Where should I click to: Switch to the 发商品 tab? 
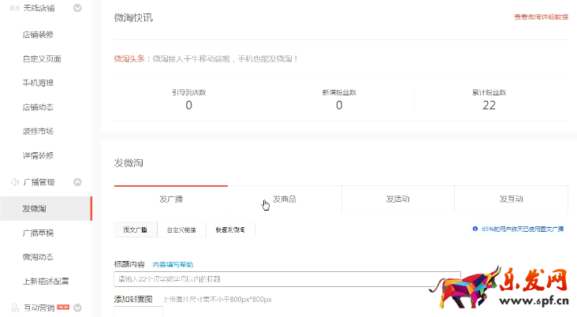[285, 199]
